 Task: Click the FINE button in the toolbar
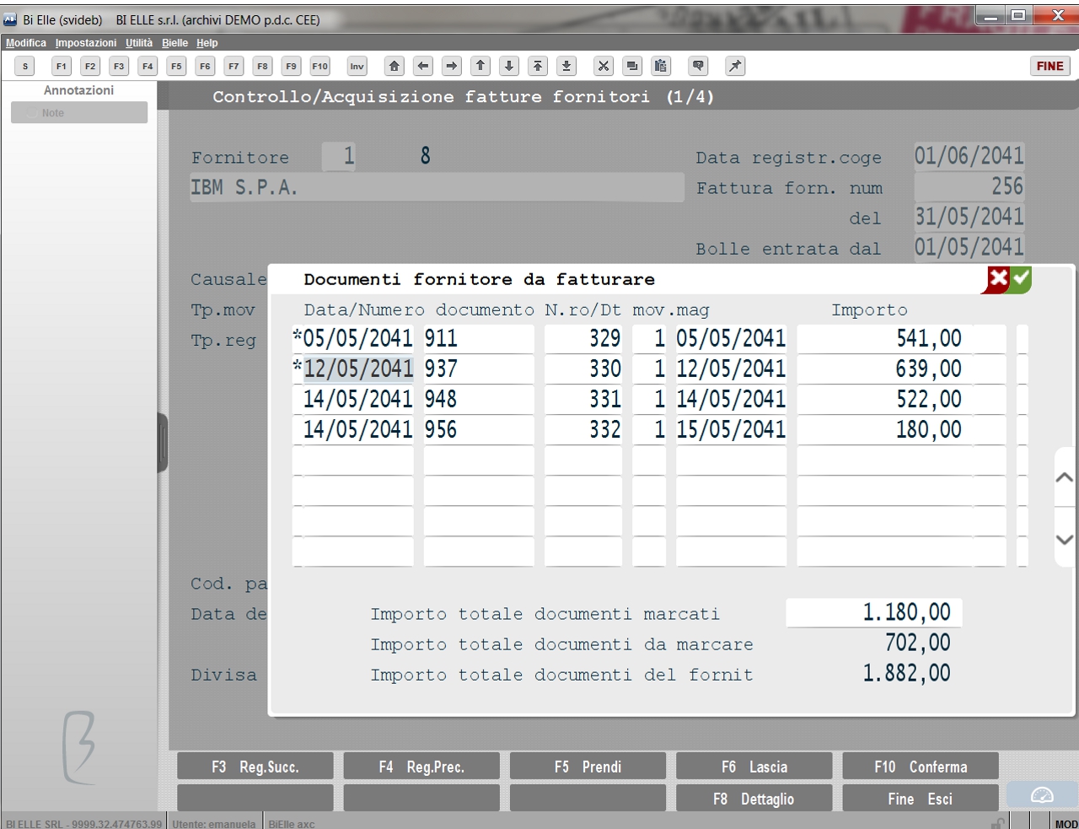click(x=1050, y=66)
